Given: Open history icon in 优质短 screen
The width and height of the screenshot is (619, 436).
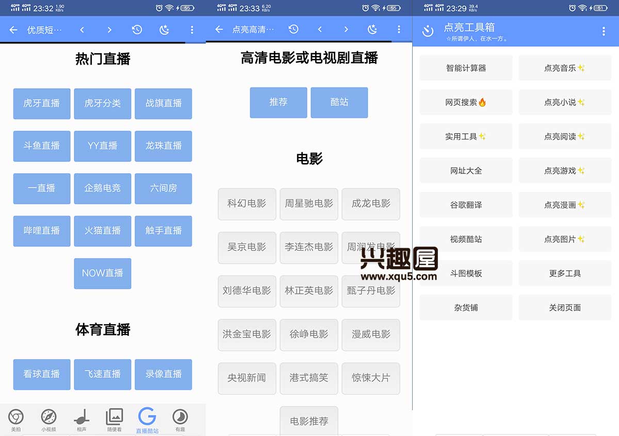Looking at the screenshot, I should point(137,30).
